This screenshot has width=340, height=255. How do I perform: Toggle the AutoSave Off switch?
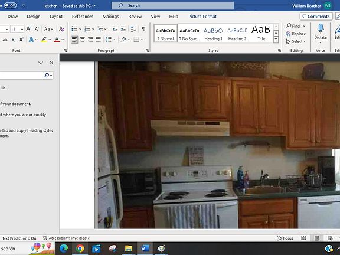pos(10,5)
